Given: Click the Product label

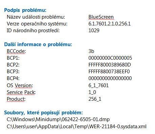Looking at the screenshot, I should click(16, 99).
